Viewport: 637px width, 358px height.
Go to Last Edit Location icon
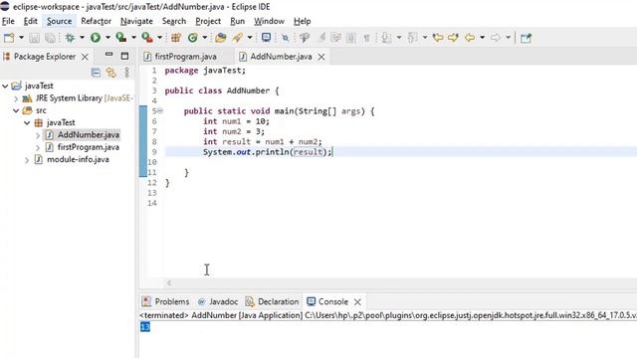pyautogui.click(x=438, y=38)
